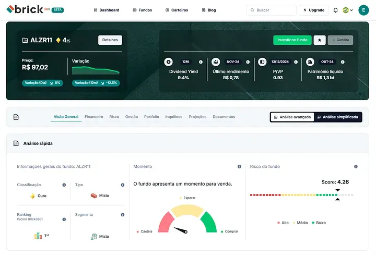Click the info icon beside Dividend Yield 12M
The height and width of the screenshot is (257, 376).
click(x=201, y=62)
